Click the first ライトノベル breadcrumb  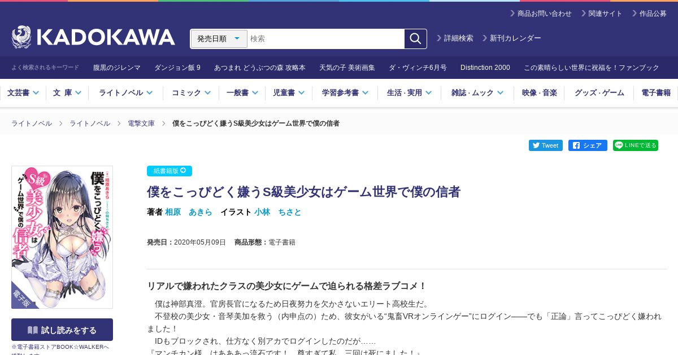click(32, 123)
